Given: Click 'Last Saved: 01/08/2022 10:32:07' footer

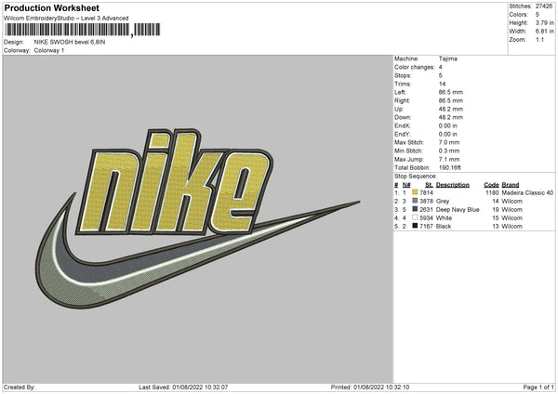Looking at the screenshot, I should (x=183, y=387).
